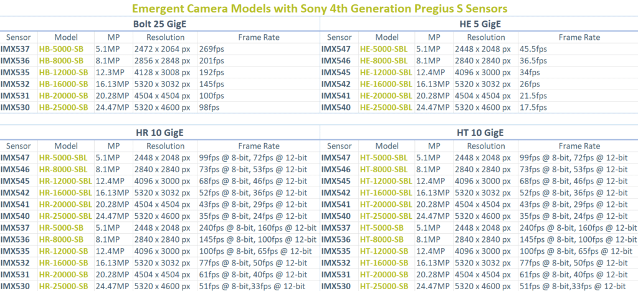Click the 192fps frame rate value

pos(212,73)
